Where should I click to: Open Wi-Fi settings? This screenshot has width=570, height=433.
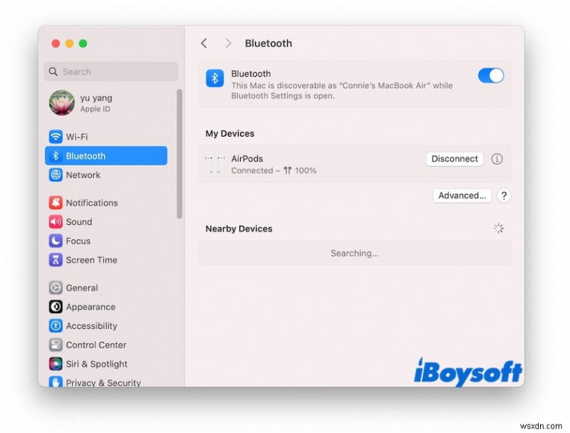106,137
